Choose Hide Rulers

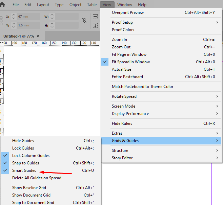coord(161,123)
